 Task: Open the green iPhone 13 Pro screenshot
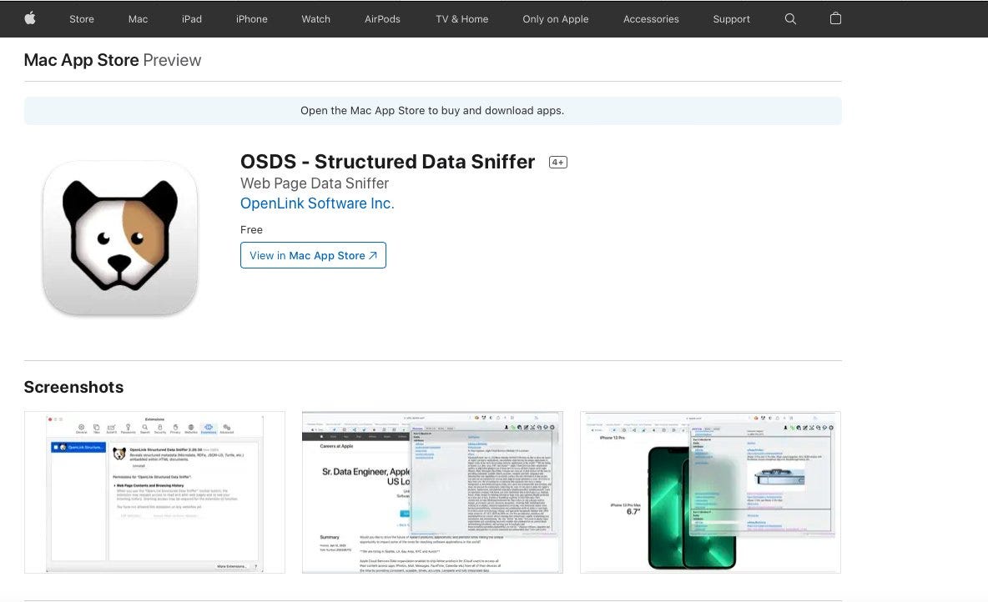tap(710, 493)
